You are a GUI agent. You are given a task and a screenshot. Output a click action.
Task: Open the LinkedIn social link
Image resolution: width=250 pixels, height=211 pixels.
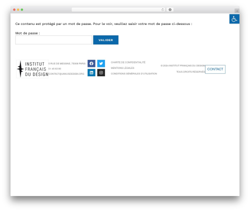click(x=91, y=73)
